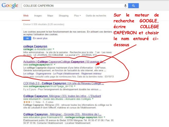
Task: Open the En savoir plus link
Action: point(40,38)
